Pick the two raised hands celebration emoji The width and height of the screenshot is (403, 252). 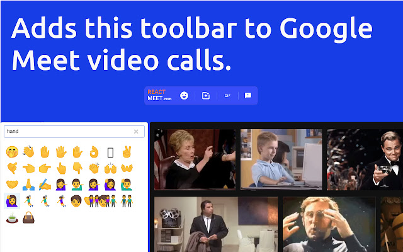(111, 168)
